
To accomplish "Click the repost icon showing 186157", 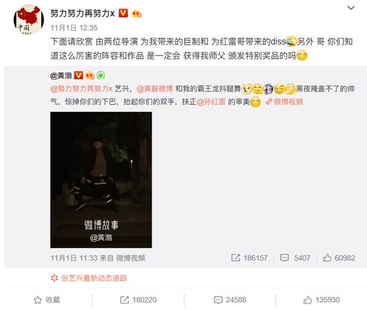I will point(235,258).
